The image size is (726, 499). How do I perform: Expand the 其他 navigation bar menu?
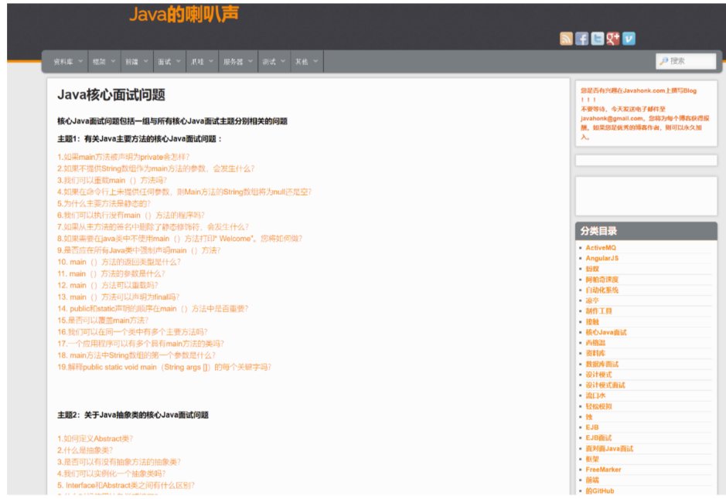[x=307, y=62]
